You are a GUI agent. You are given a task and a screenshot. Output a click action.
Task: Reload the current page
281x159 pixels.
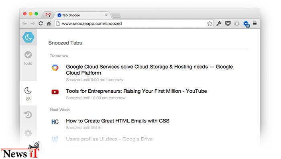[41, 23]
